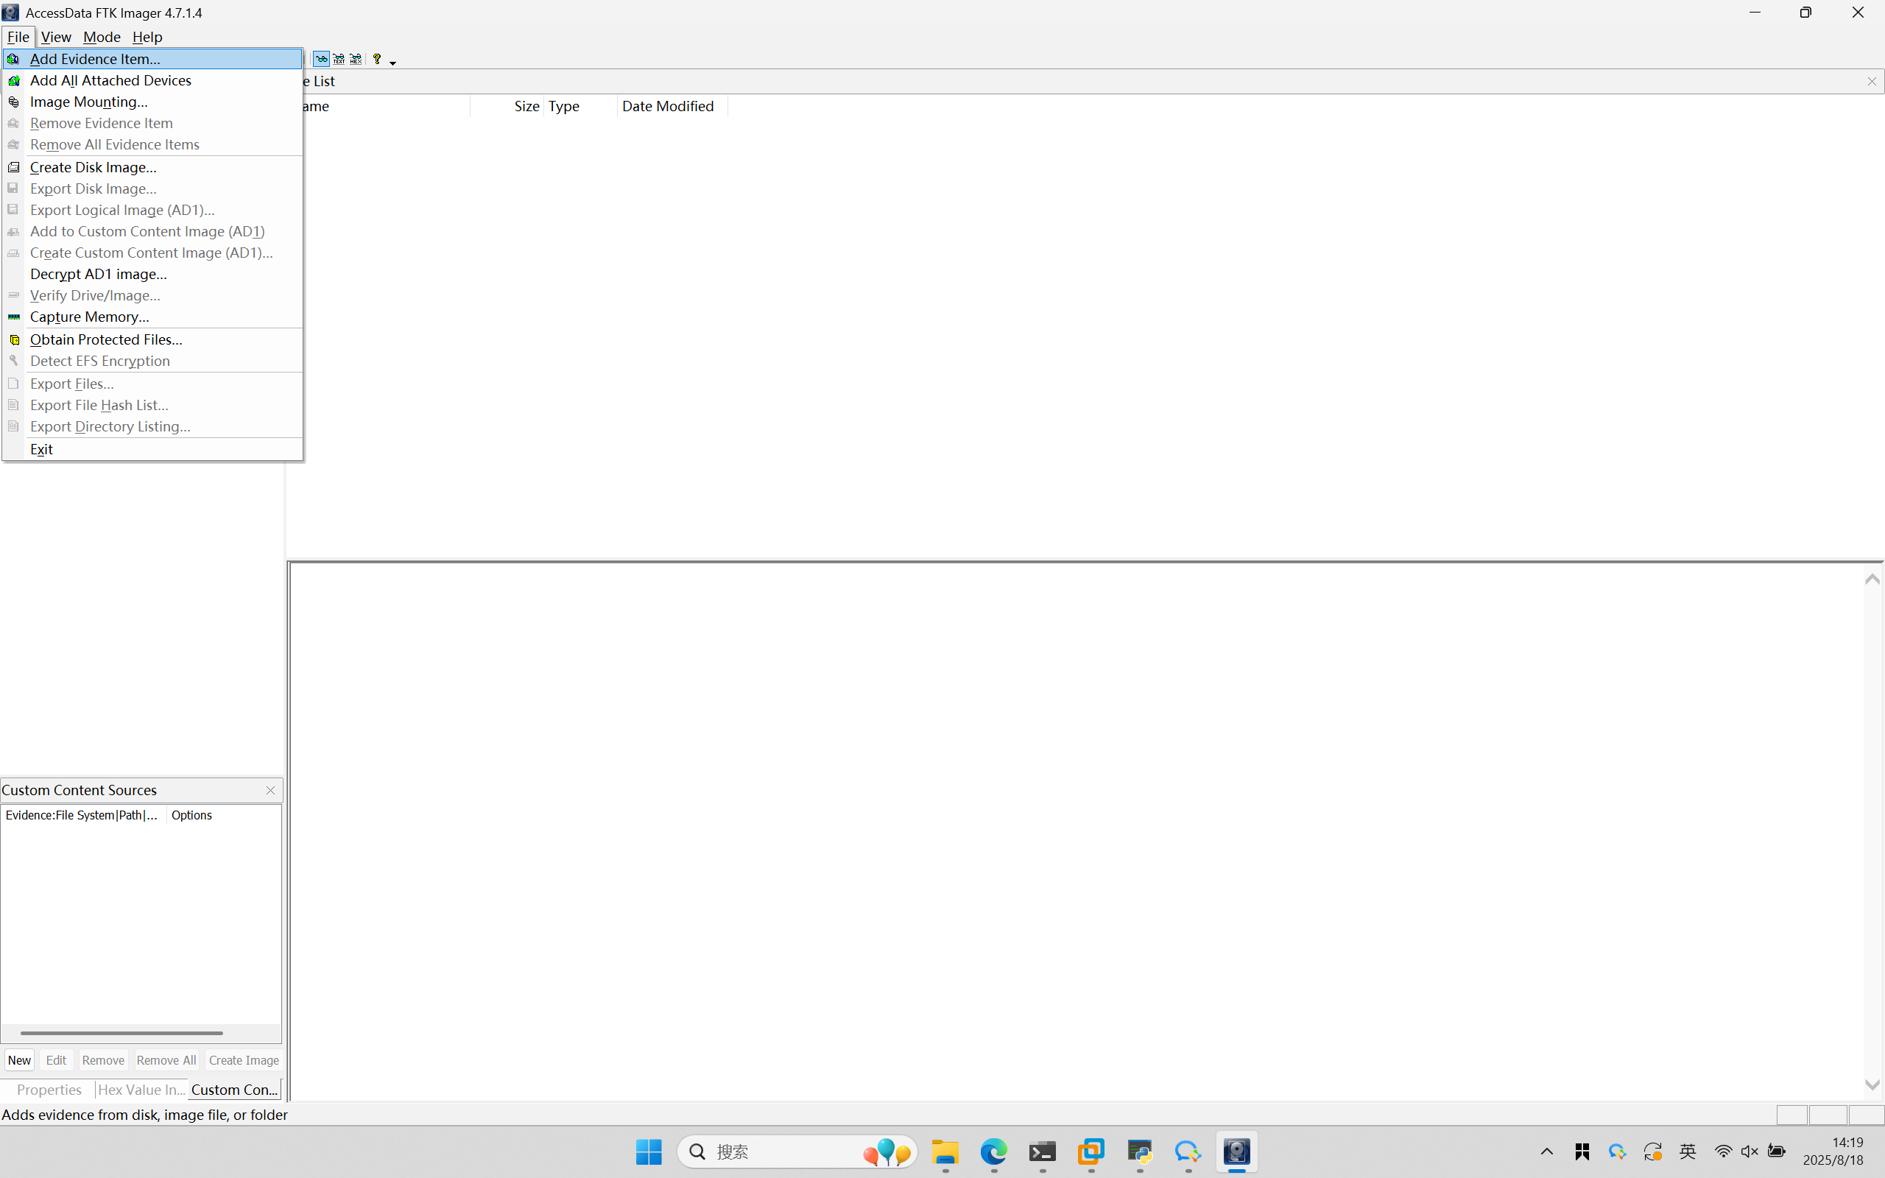Select the Custom Content Sources tab
Image resolution: width=1885 pixels, height=1178 pixels.
(234, 1089)
